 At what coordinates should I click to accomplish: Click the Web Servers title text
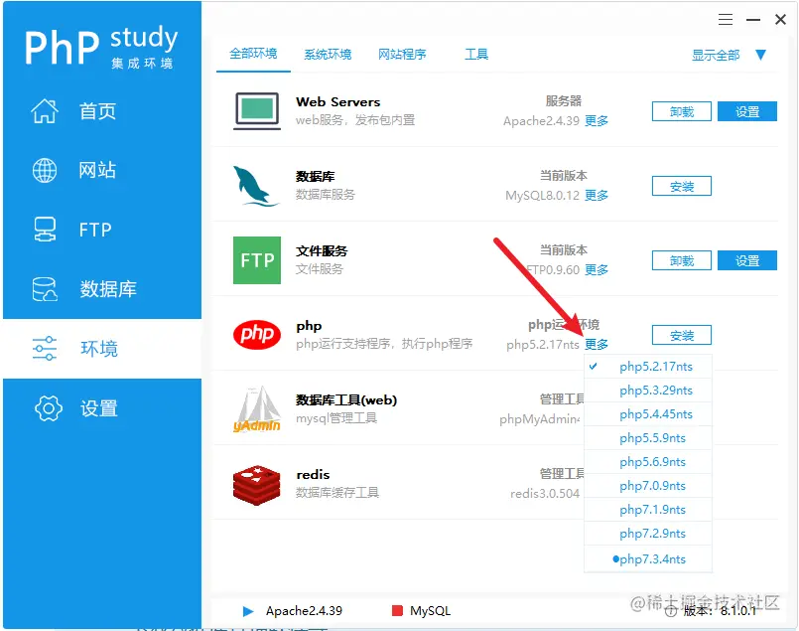pyautogui.click(x=337, y=102)
